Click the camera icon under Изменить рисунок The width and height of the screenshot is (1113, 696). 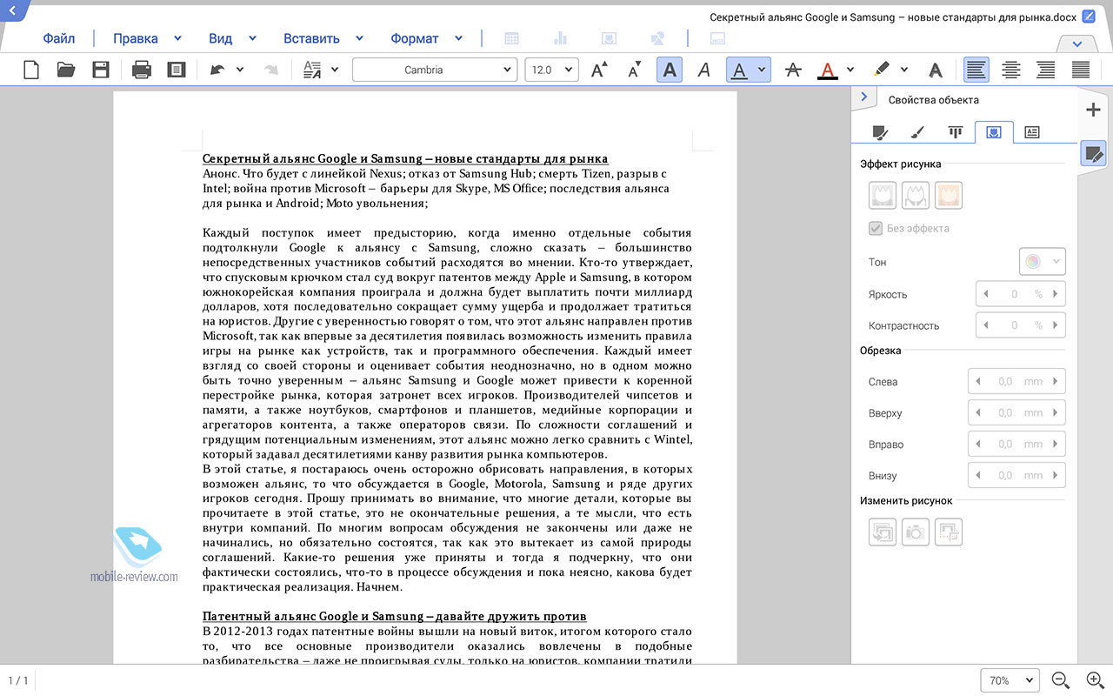pyautogui.click(x=916, y=532)
